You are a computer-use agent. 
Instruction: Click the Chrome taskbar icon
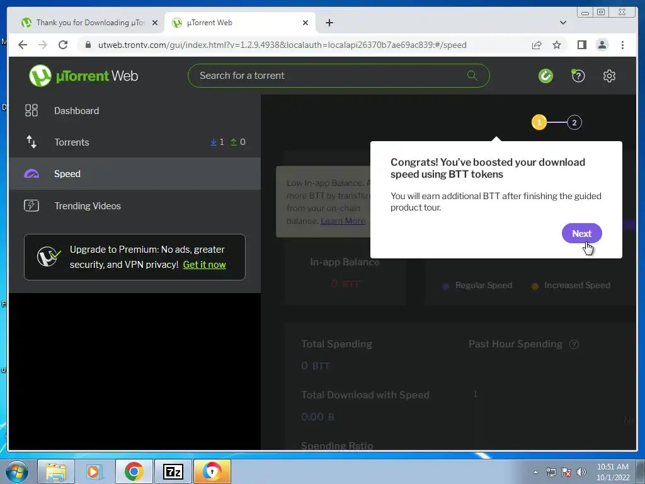(134, 471)
